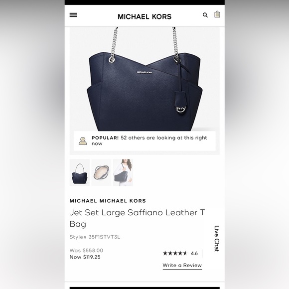Click the Michael Kors logo

point(144,16)
